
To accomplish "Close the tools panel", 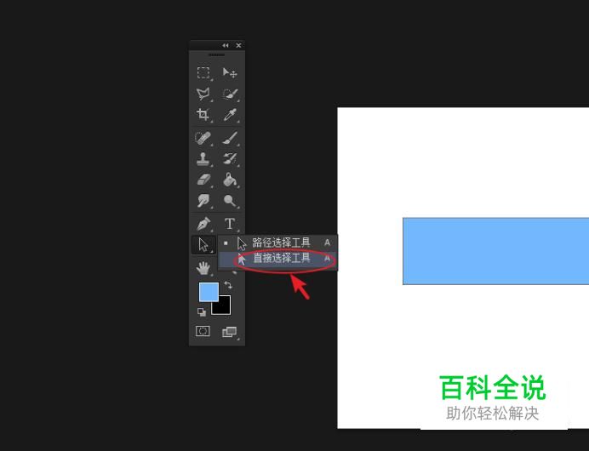I will click(x=238, y=45).
